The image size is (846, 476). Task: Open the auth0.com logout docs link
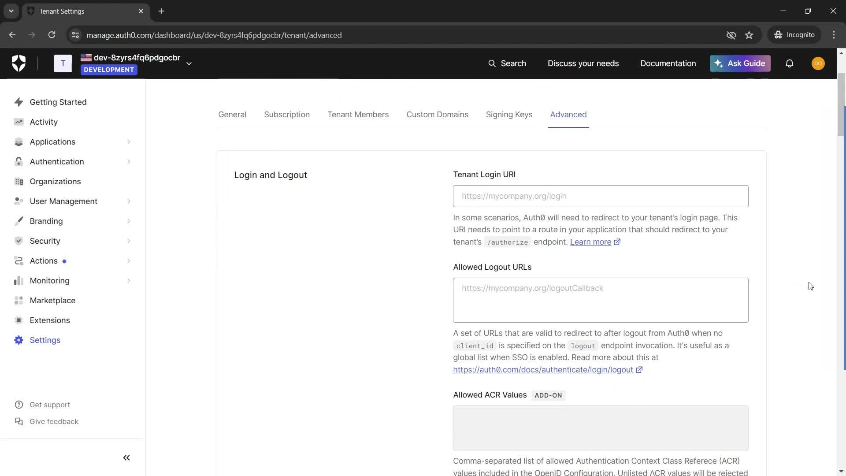548,370
